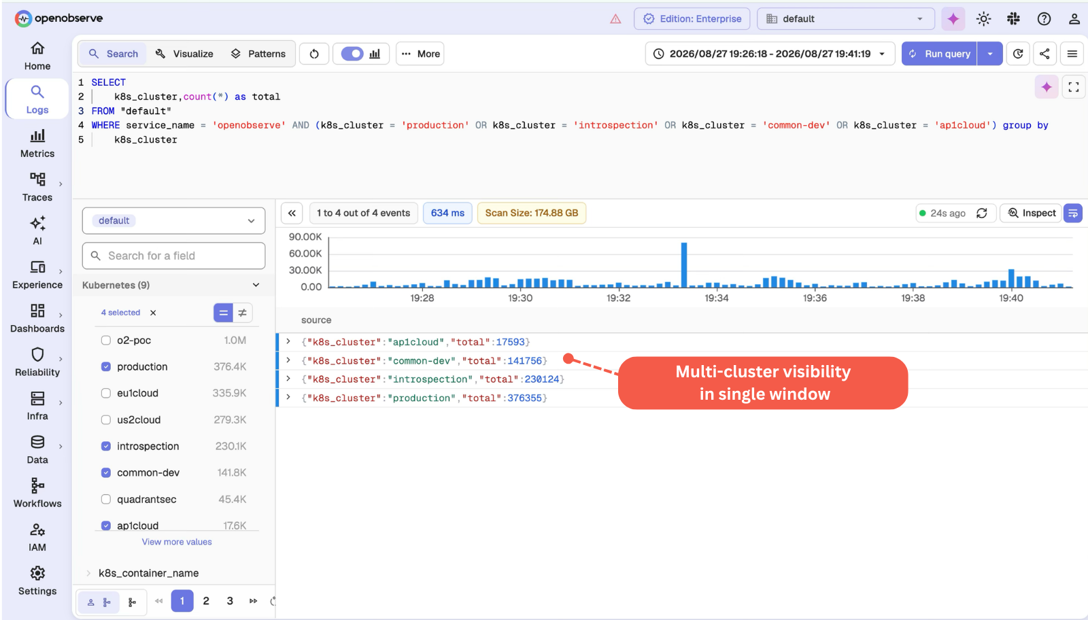Switch to the Search tab
Viewport: 1088px width, 620px height.
114,54
